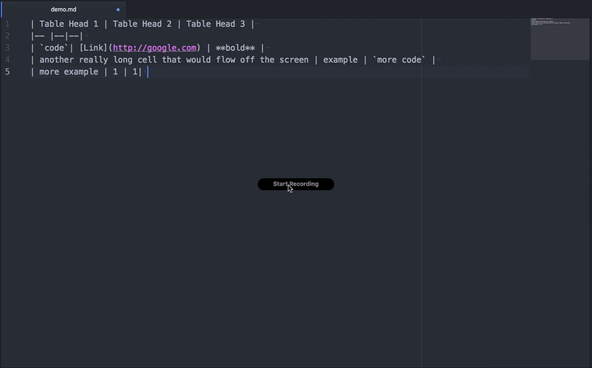Click the highlighted current line 5
The height and width of the screenshot is (368, 592).
click(287, 72)
